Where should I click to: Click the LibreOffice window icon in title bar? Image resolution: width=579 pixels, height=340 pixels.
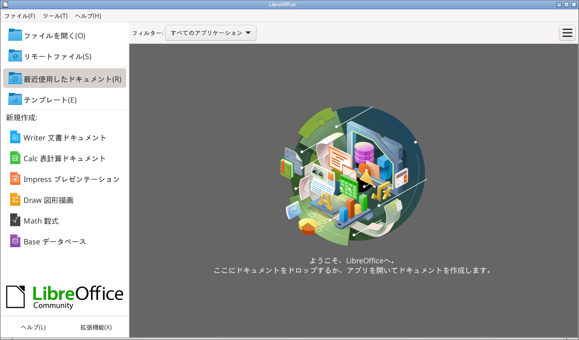click(5, 4)
